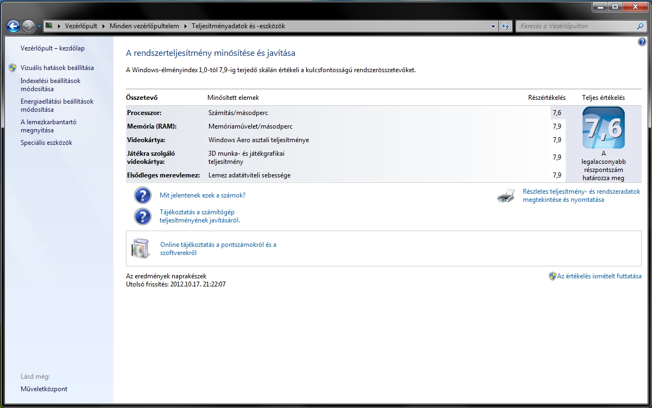Click question icon beside Mit jelentenek
The width and height of the screenshot is (652, 408).
click(142, 195)
